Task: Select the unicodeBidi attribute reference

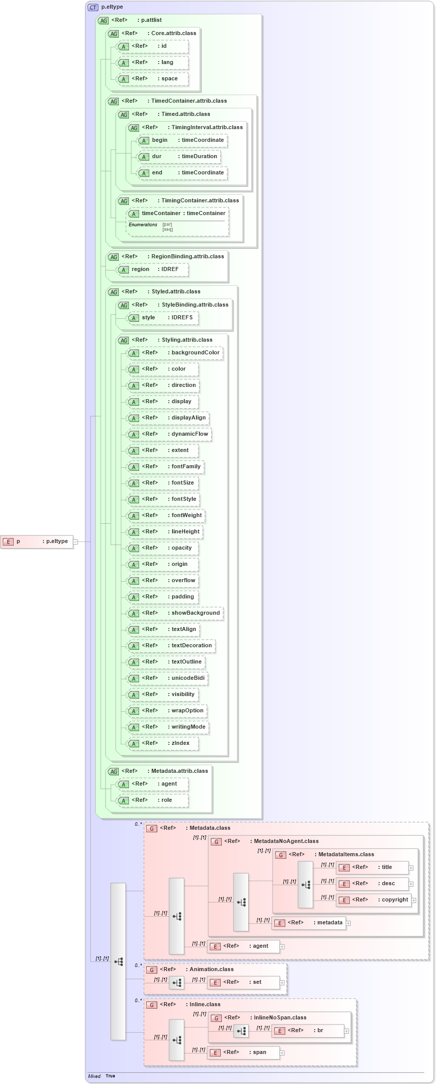Action: (167, 678)
